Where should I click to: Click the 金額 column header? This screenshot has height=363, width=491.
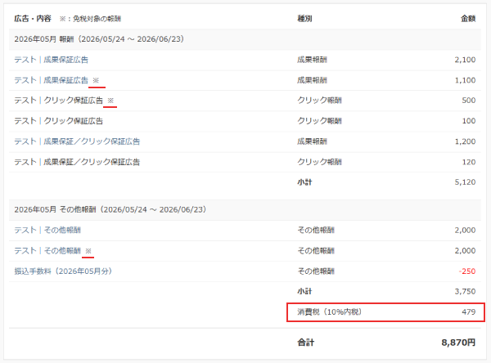pyautogui.click(x=468, y=19)
